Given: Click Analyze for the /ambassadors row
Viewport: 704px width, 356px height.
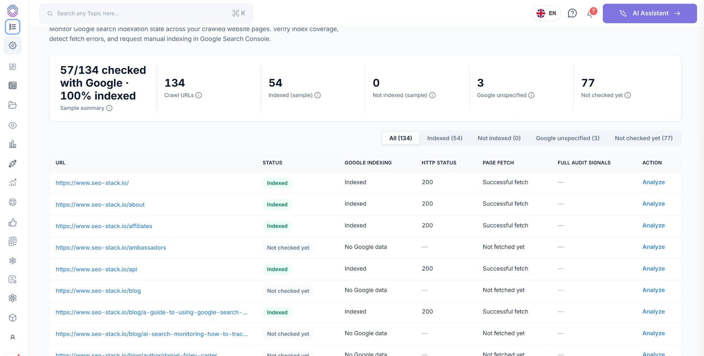Looking at the screenshot, I should (653, 247).
